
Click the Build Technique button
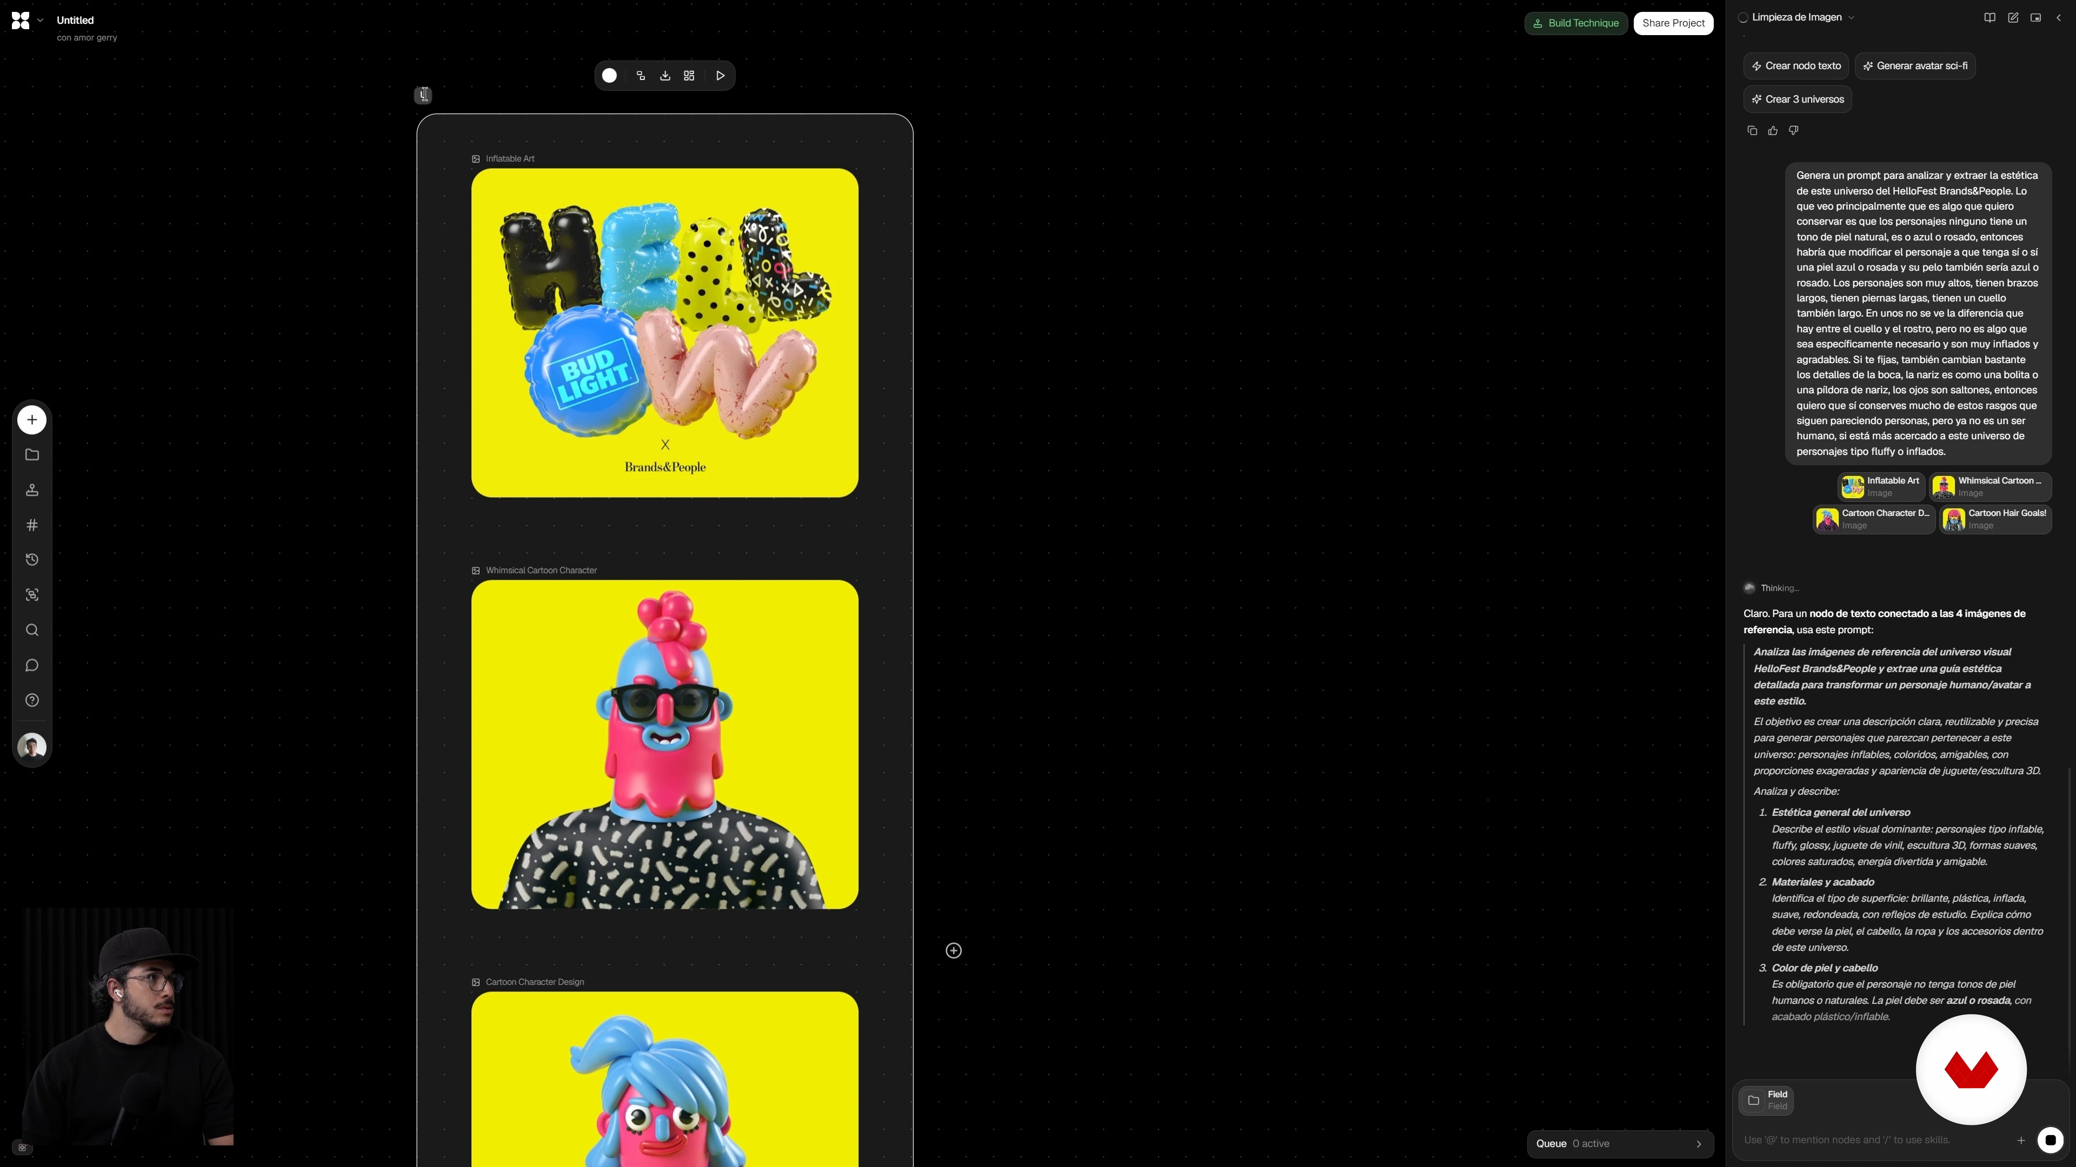tap(1576, 23)
